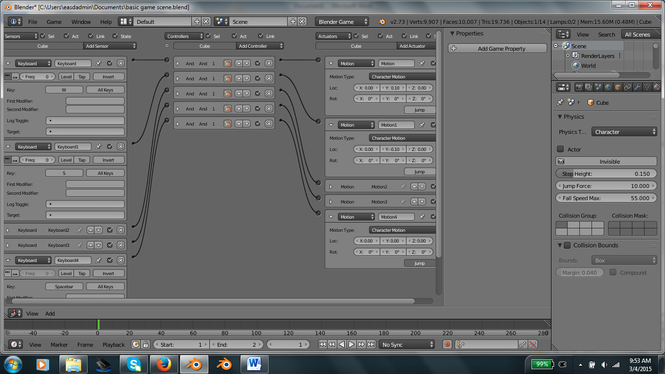This screenshot has height=374, width=665.
Task: Toggle the Actor checkbox
Action: pos(560,149)
